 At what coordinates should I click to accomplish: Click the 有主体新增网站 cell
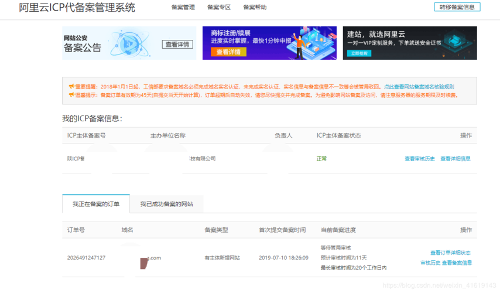pos(222,258)
